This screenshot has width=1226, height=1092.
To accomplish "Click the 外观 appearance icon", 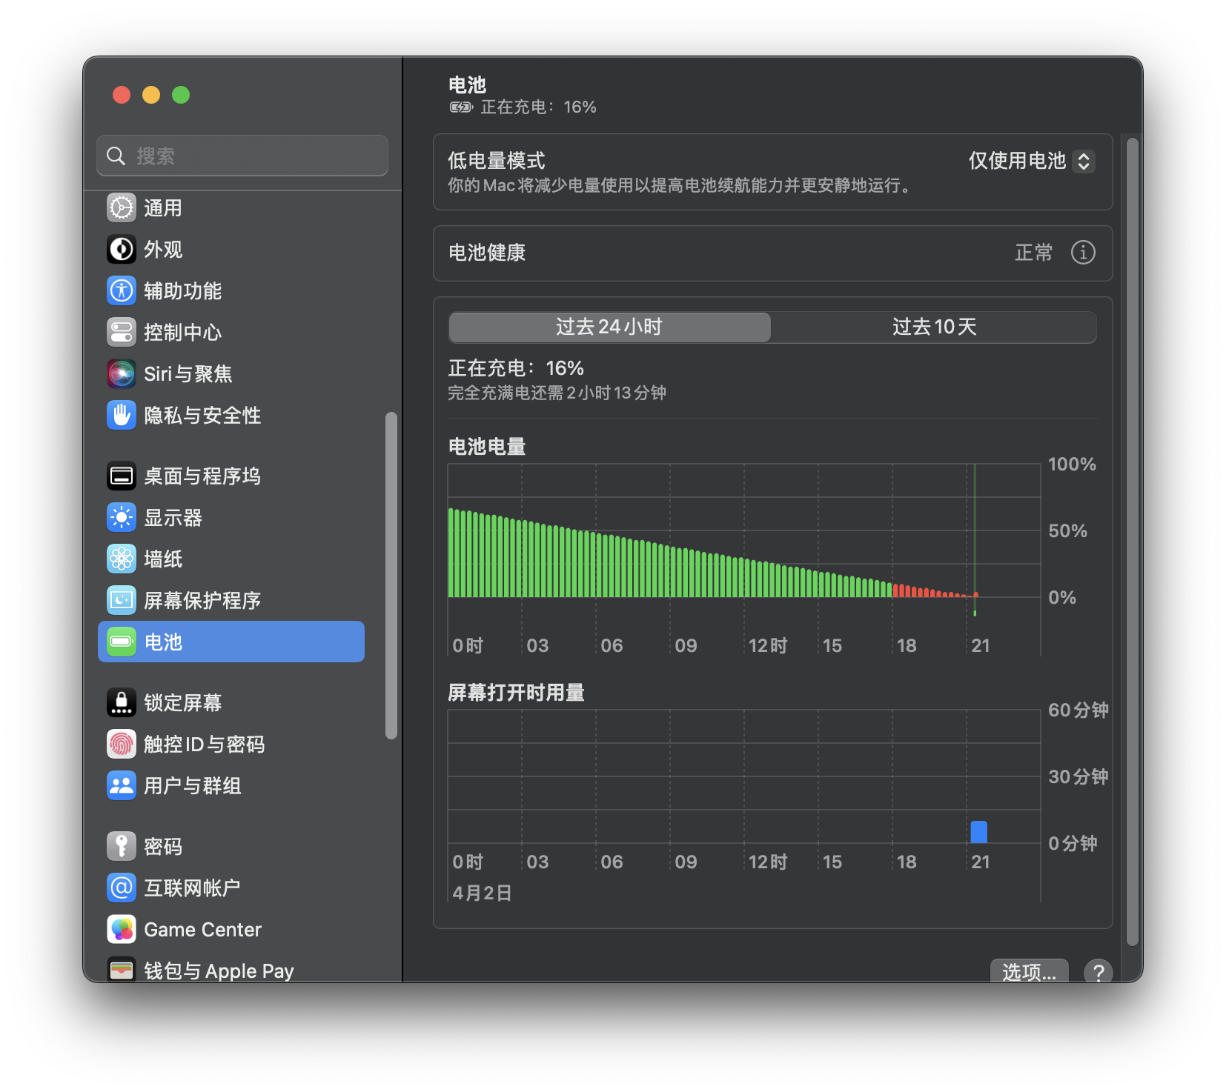I will pos(122,250).
